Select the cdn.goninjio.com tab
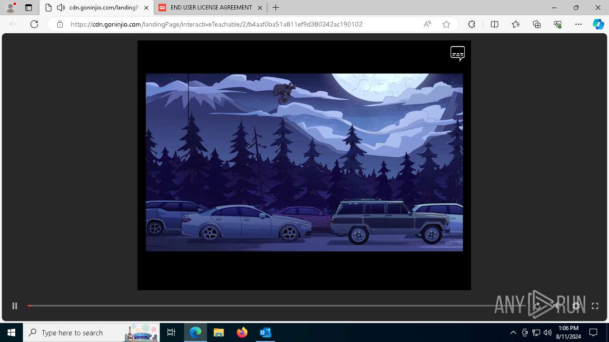This screenshot has height=342, width=609. [97, 8]
